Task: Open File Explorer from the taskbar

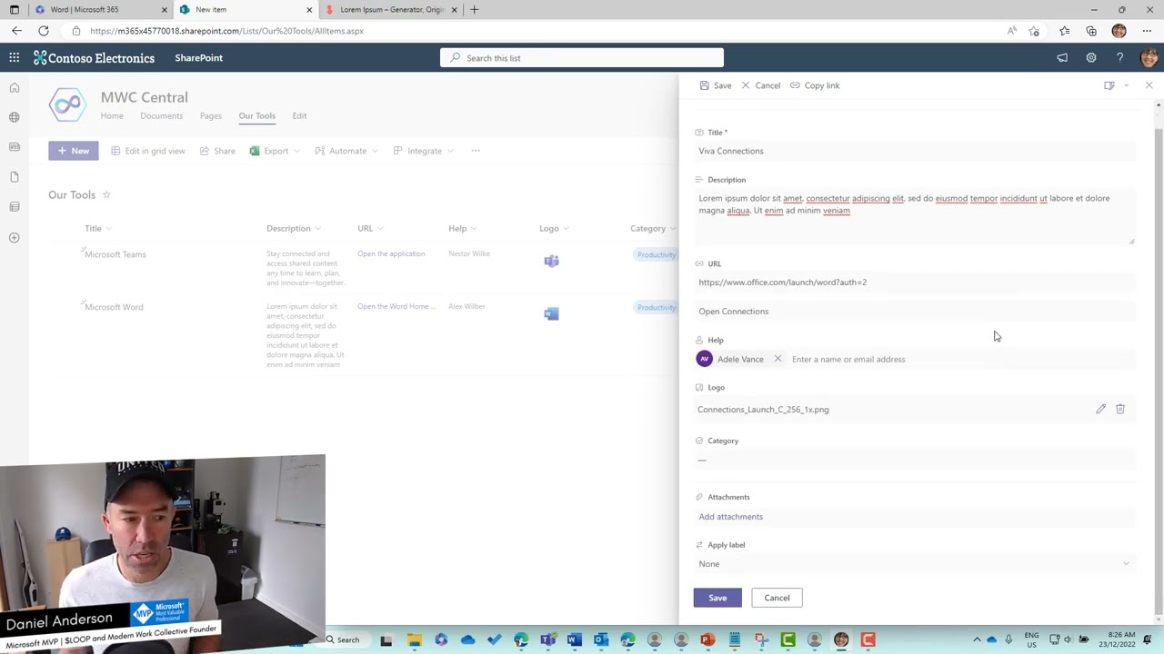Action: coord(414,639)
